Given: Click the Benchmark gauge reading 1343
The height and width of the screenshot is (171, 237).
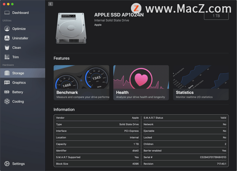Looking at the screenshot, I should tap(96, 78).
